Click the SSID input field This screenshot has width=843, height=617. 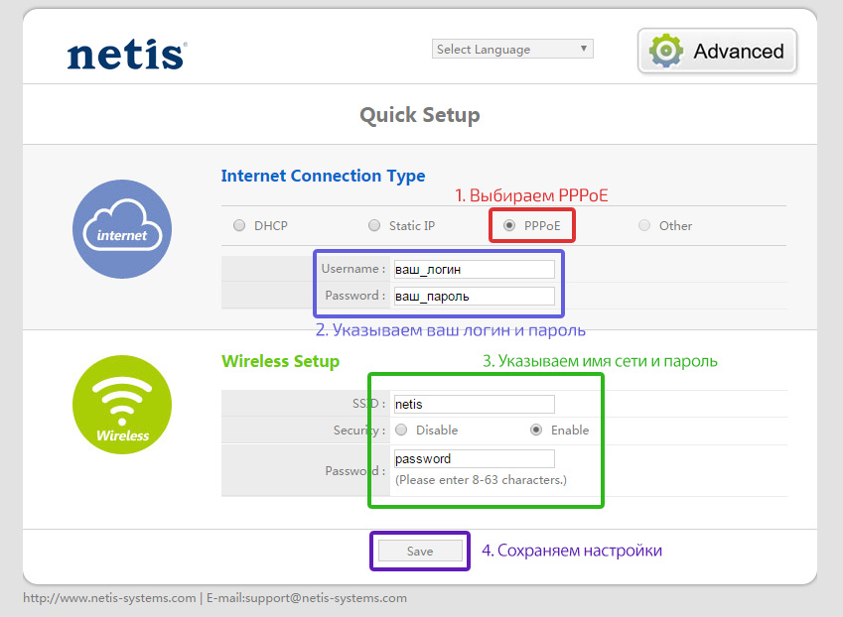475,405
